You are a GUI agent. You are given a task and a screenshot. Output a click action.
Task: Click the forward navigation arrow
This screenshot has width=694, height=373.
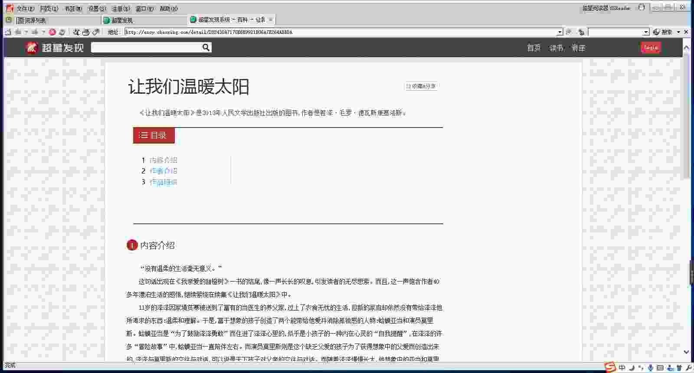click(x=35, y=32)
